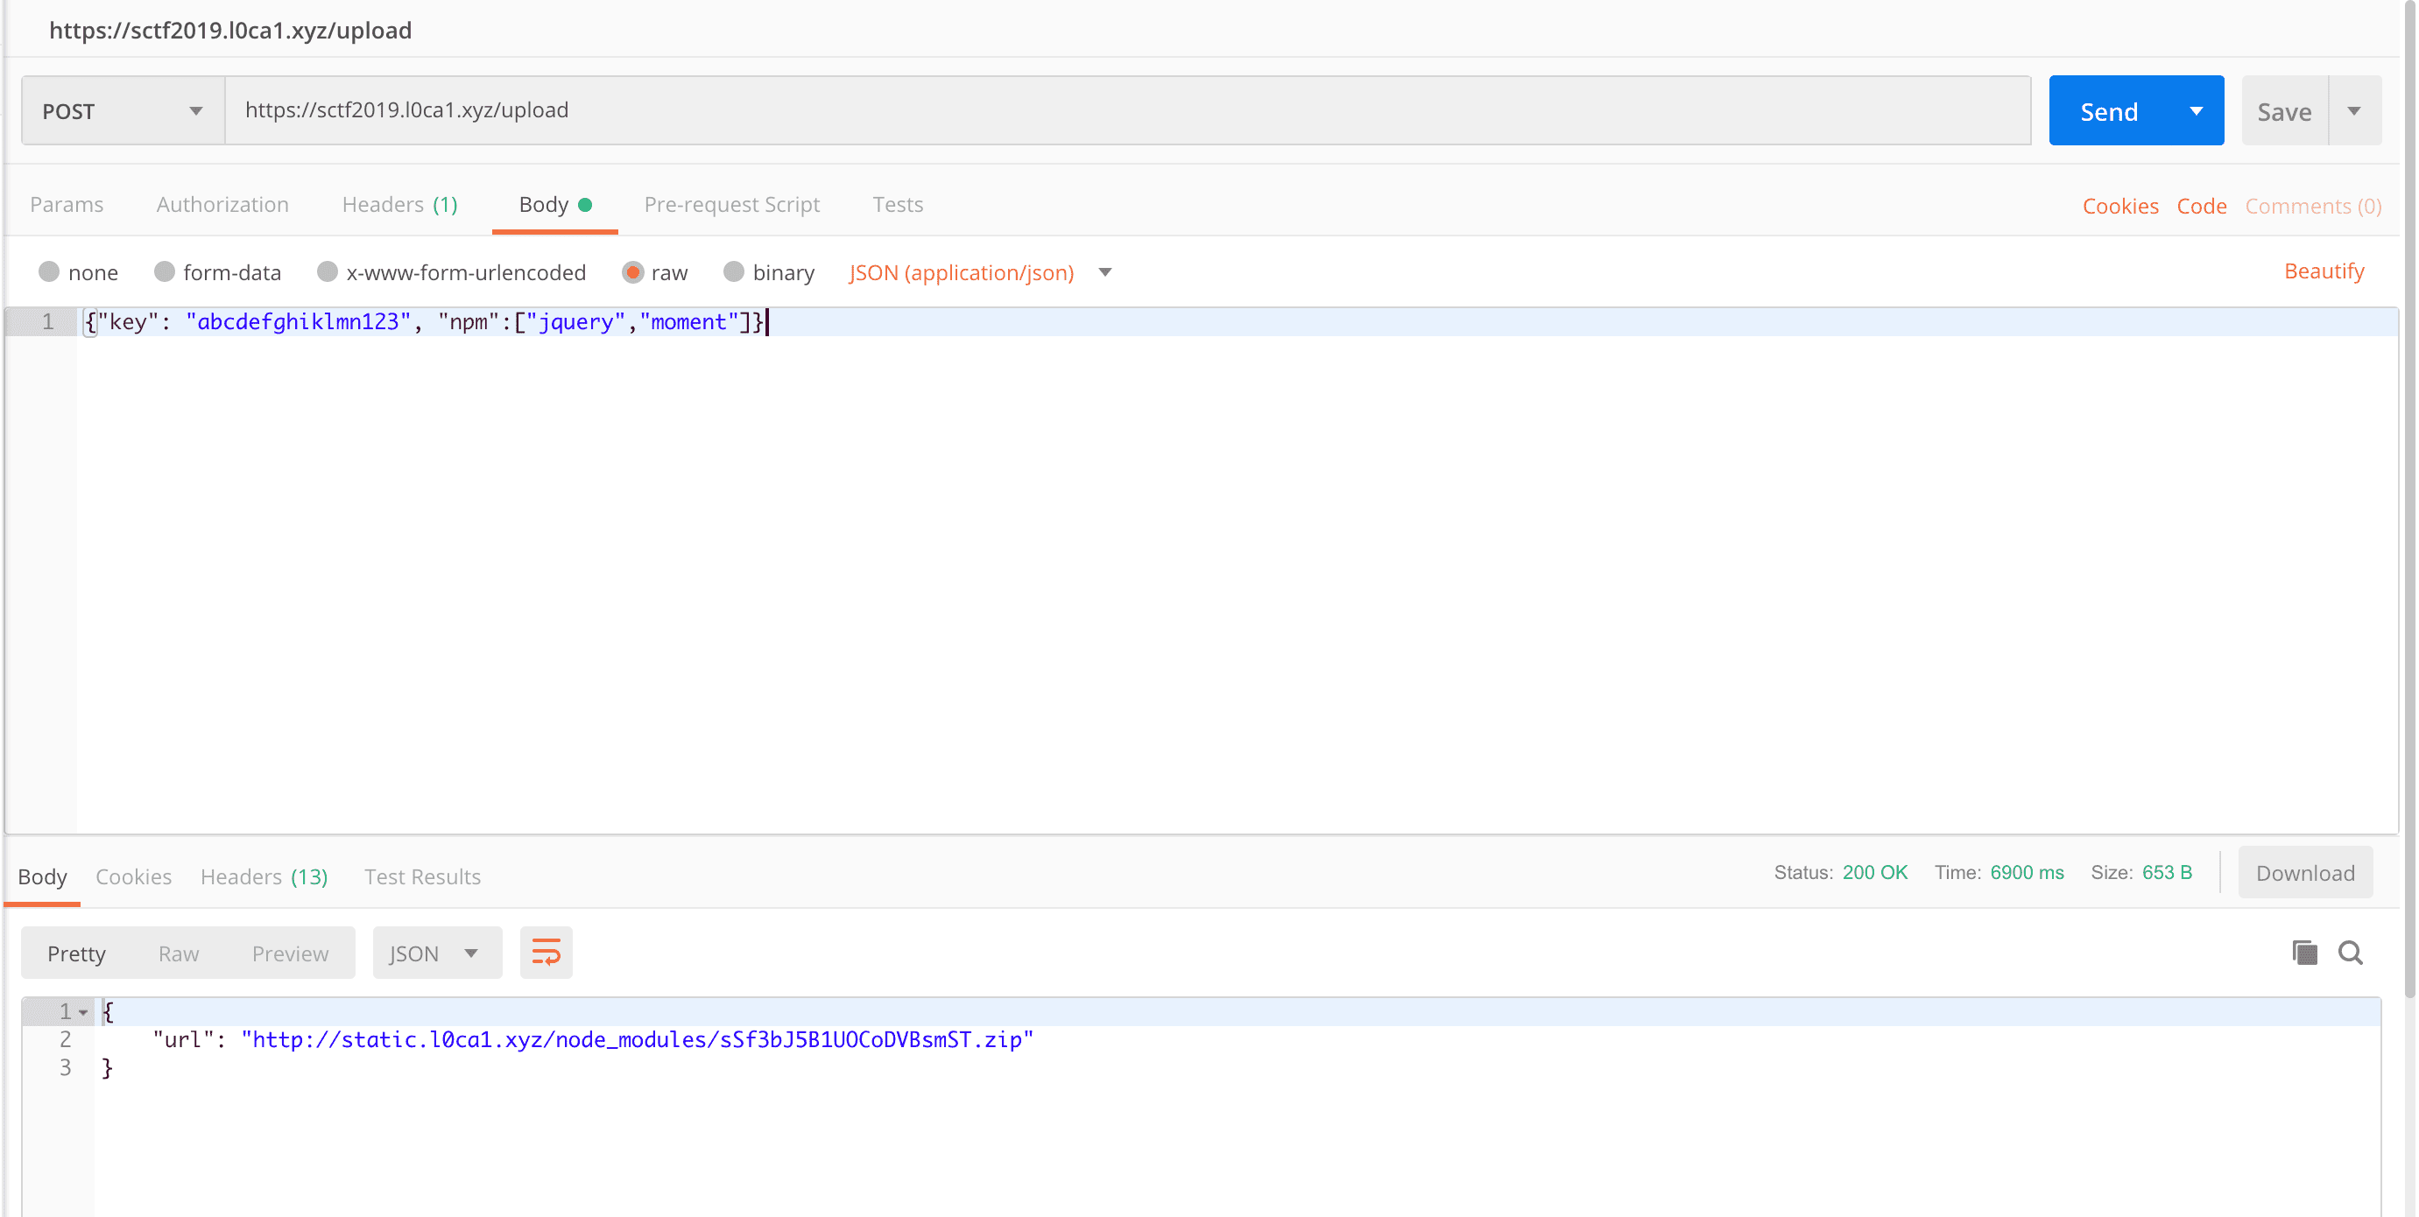Image resolution: width=2419 pixels, height=1217 pixels.
Task: Open the Pre-request Script tab
Action: pyautogui.click(x=731, y=204)
